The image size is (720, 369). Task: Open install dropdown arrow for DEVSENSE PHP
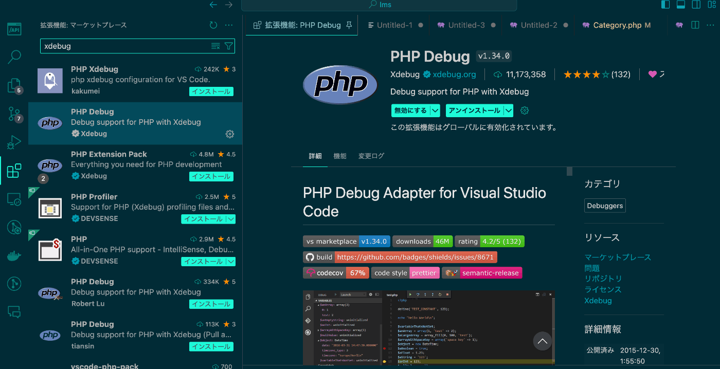click(x=231, y=262)
